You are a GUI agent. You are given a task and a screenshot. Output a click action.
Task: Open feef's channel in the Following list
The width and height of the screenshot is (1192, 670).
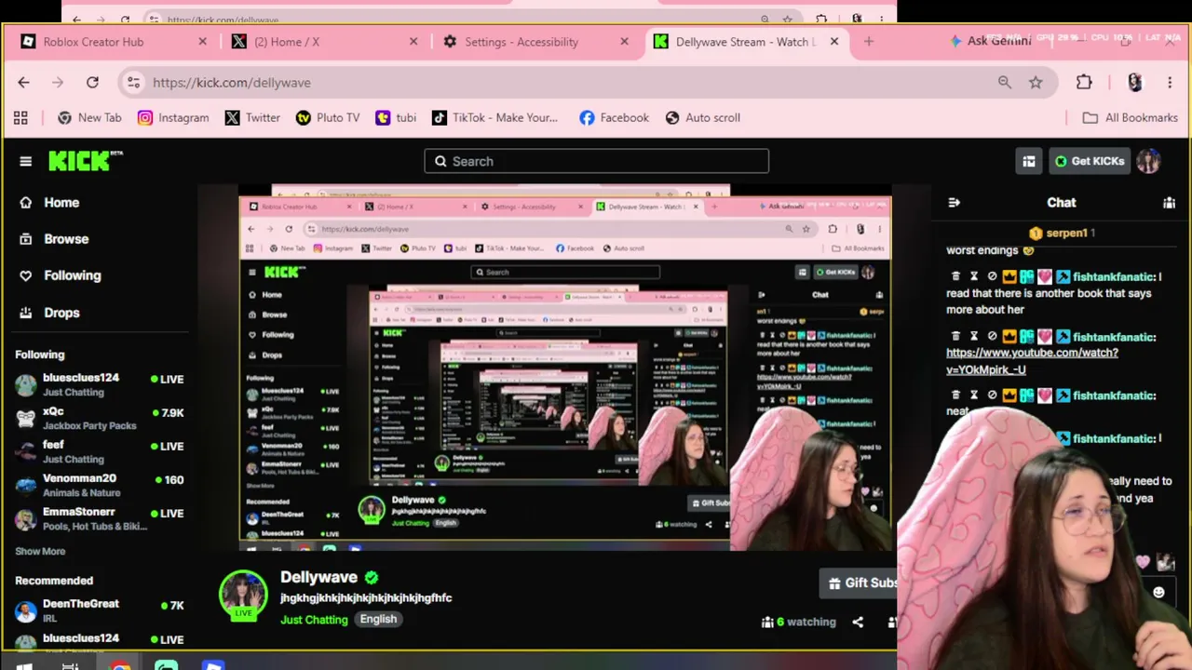pyautogui.click(x=100, y=450)
